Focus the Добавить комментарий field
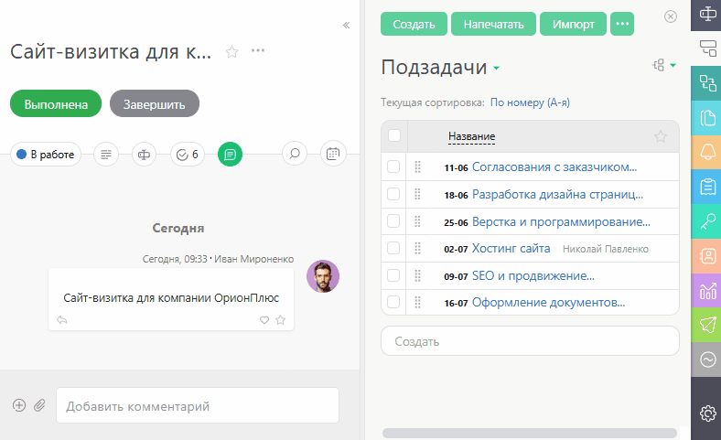Image resolution: width=721 pixels, height=440 pixels. pyautogui.click(x=198, y=405)
